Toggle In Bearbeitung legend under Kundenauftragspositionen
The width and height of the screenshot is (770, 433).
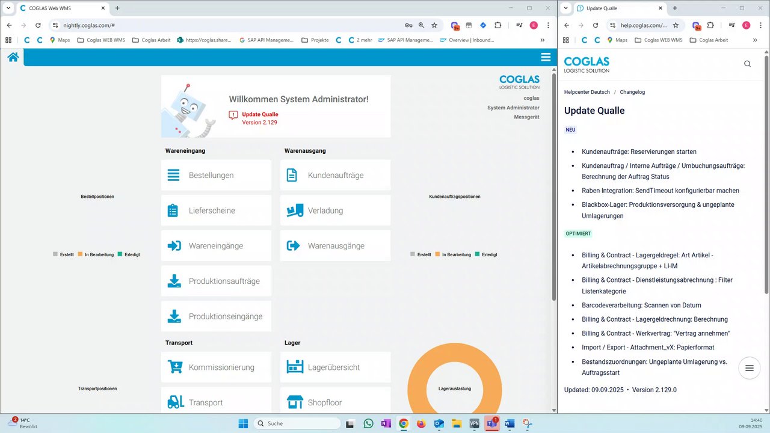click(453, 254)
